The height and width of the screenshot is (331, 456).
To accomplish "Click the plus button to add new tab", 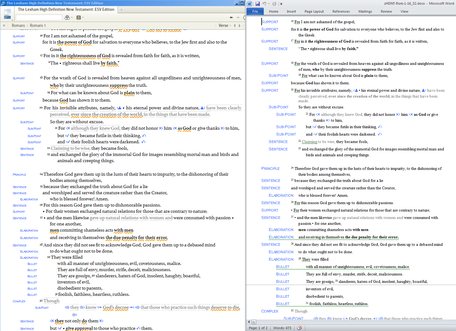I will tap(121, 10).
